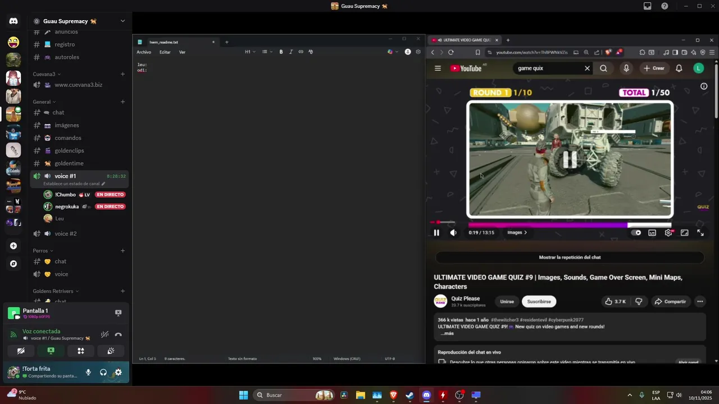
Task: Start YouTube voice search microphone
Action: pos(626,68)
